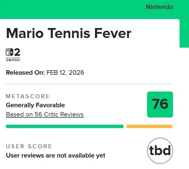Click the Generally Favorable rating text
Screen dimensions: 189x169
(x=35, y=105)
